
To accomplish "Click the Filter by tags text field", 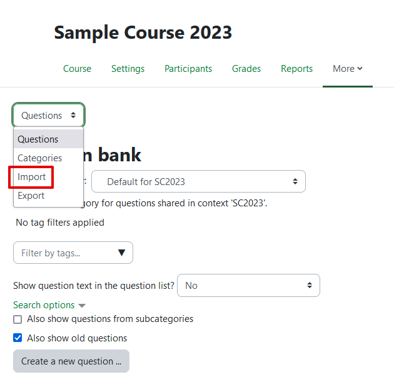I will click(63, 253).
